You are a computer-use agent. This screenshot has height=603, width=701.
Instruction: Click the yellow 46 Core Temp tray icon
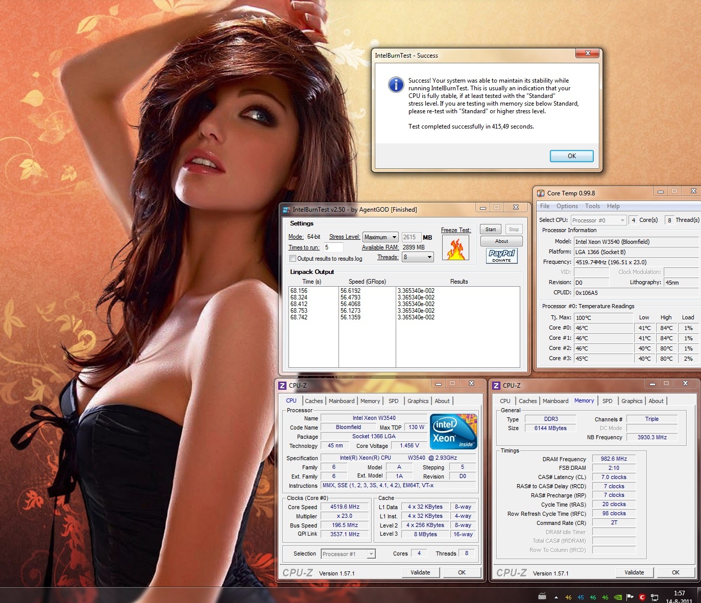569,597
